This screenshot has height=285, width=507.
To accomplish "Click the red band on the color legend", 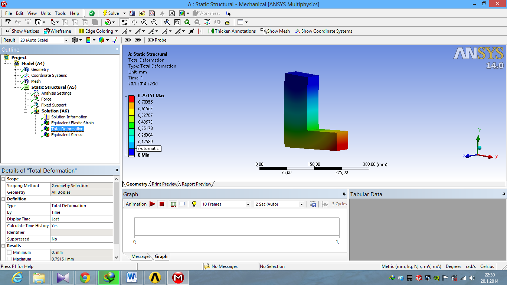I will click(x=131, y=99).
